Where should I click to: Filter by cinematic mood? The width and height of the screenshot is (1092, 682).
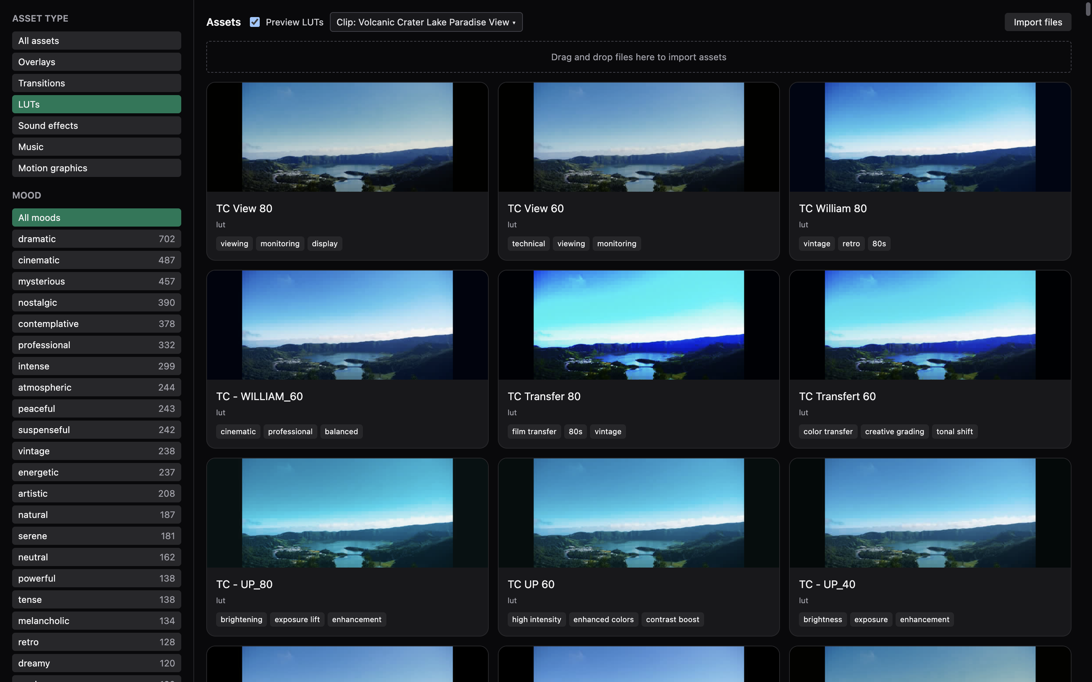[97, 260]
